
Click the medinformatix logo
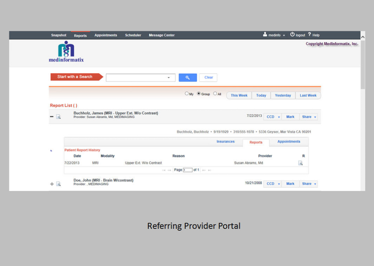[66, 51]
